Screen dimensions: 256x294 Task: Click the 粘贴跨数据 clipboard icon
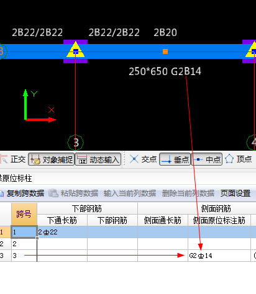53,193
